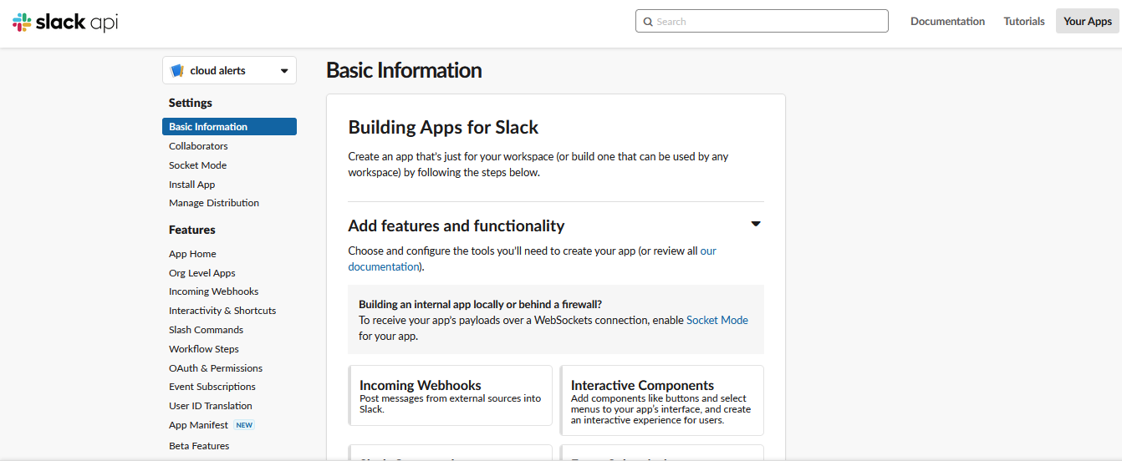Click the Settings heading in sidebar

point(191,103)
